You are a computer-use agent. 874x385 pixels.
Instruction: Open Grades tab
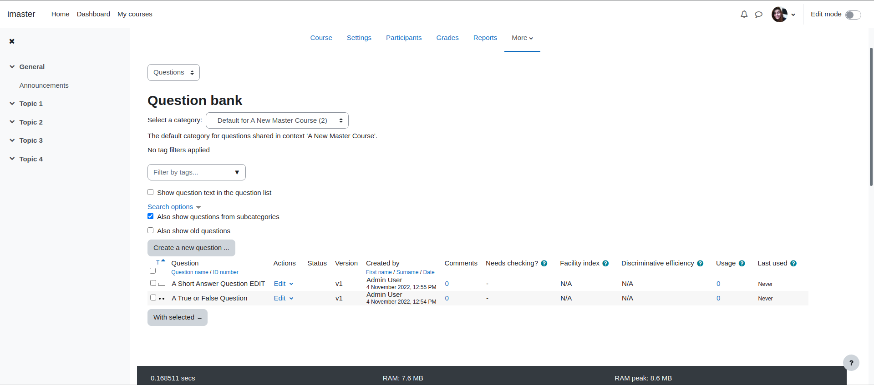(447, 38)
